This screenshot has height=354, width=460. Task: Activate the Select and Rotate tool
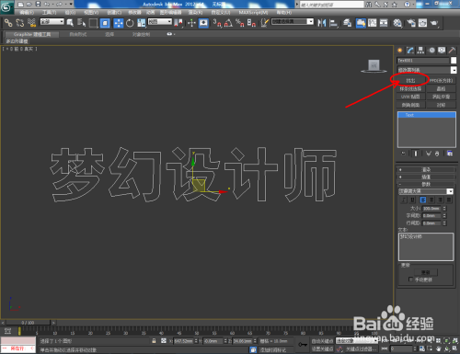pyautogui.click(x=130, y=23)
